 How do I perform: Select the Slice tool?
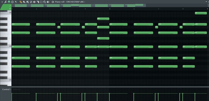tap(38, 2)
